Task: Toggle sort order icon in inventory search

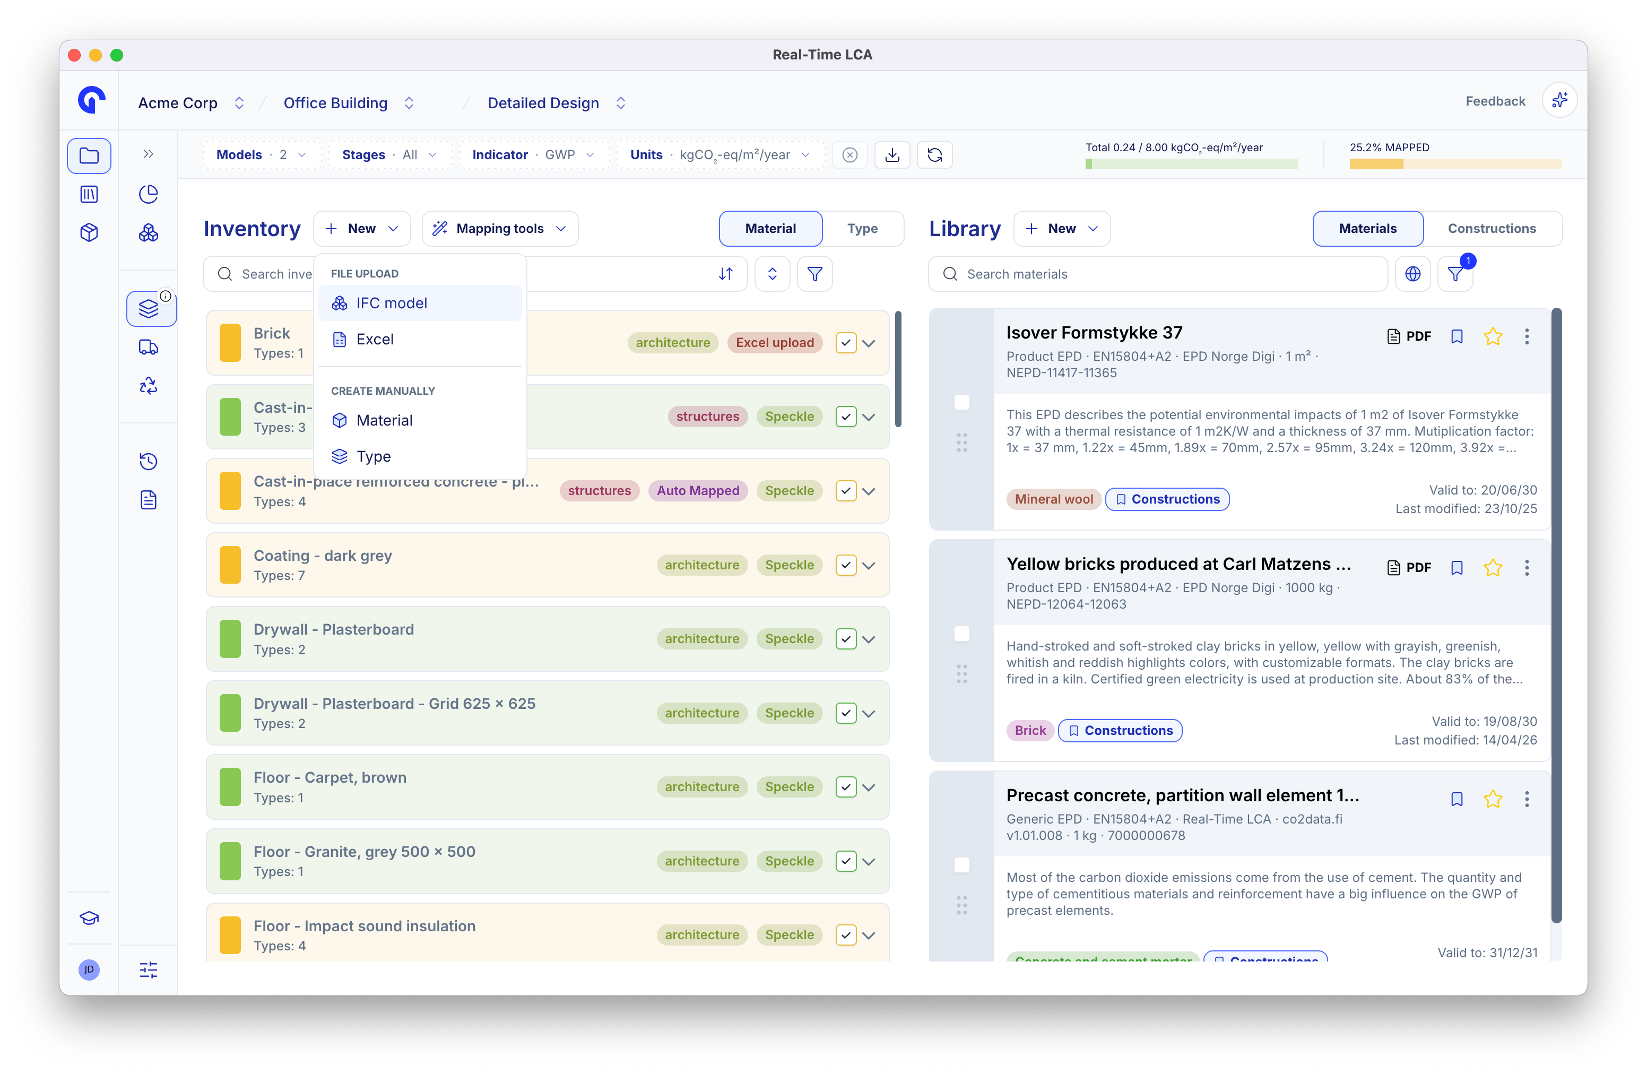Action: (726, 274)
